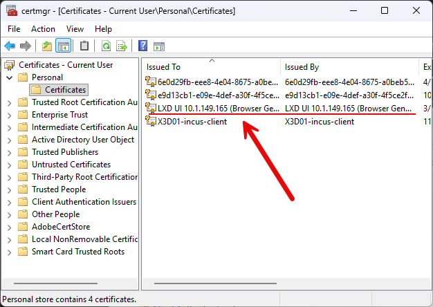Select Client Authentication Issuers tree item
This screenshot has height=307, width=433.
click(x=84, y=202)
